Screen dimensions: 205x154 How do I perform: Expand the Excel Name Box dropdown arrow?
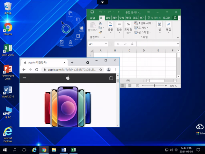(x=106, y=44)
